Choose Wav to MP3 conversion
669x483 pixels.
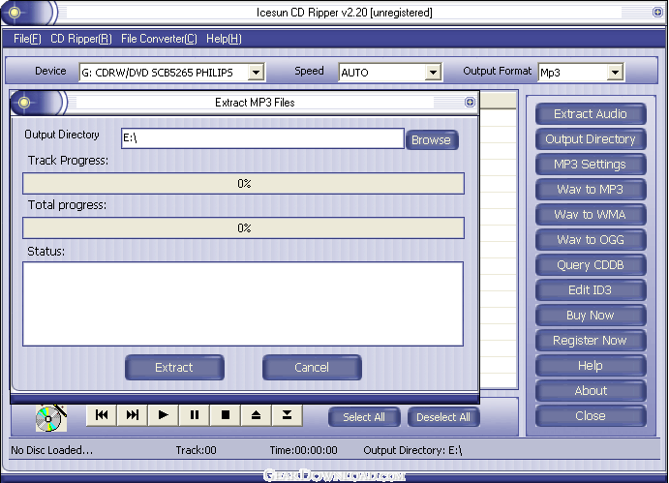click(591, 190)
